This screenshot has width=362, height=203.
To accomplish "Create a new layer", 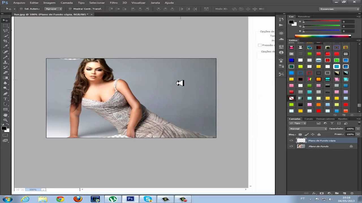I will pyautogui.click(x=344, y=193).
